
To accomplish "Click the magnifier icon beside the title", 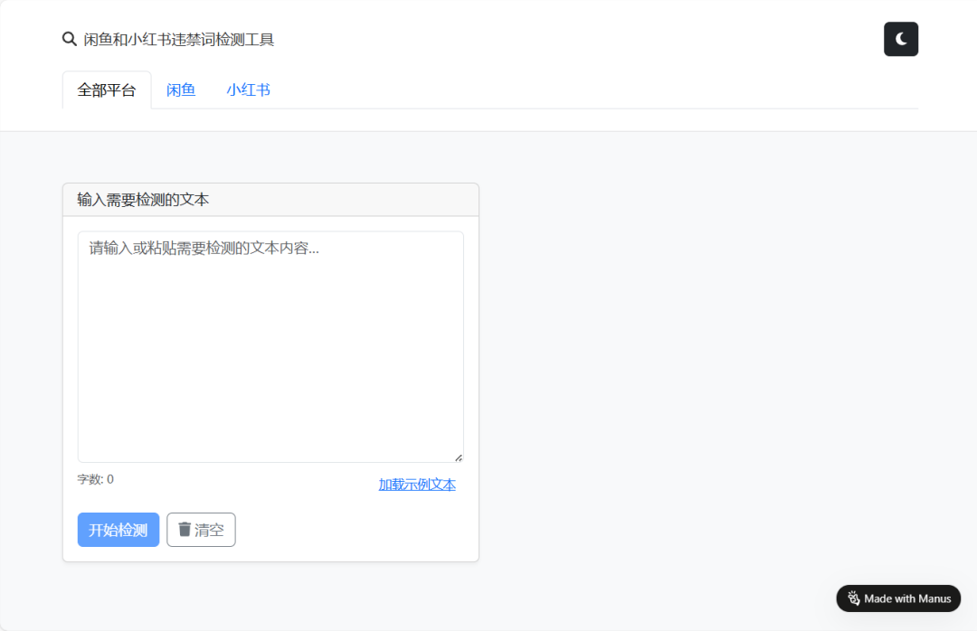I will (69, 39).
